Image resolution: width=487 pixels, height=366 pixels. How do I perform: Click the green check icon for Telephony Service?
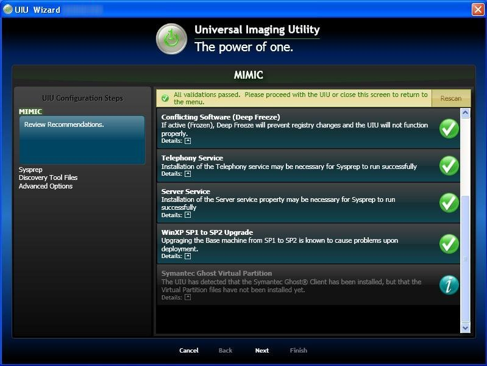[449, 165]
